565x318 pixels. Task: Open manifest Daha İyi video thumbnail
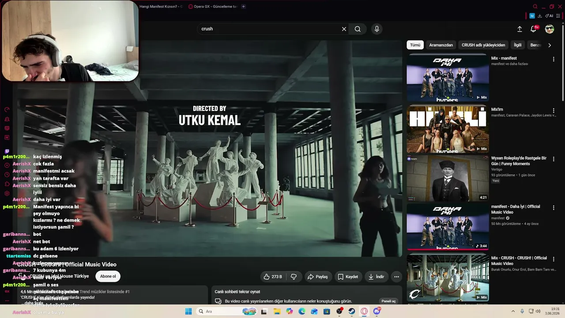point(448,227)
